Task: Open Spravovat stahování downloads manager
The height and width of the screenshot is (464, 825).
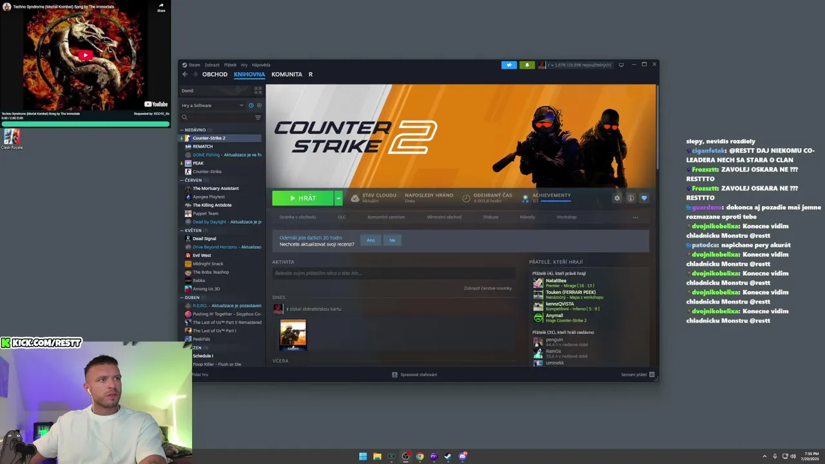Action: [414, 374]
